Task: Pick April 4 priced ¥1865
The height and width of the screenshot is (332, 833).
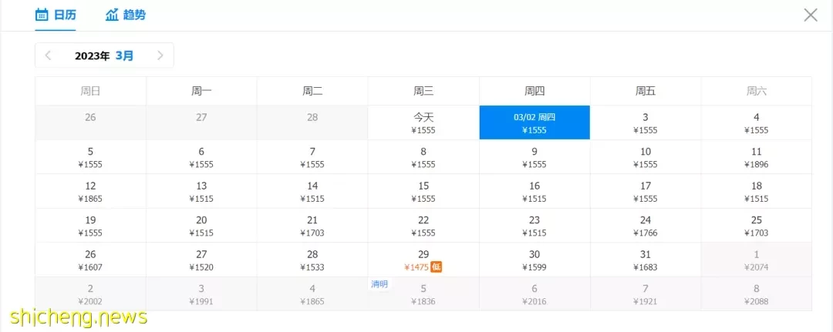Action: tap(312, 293)
